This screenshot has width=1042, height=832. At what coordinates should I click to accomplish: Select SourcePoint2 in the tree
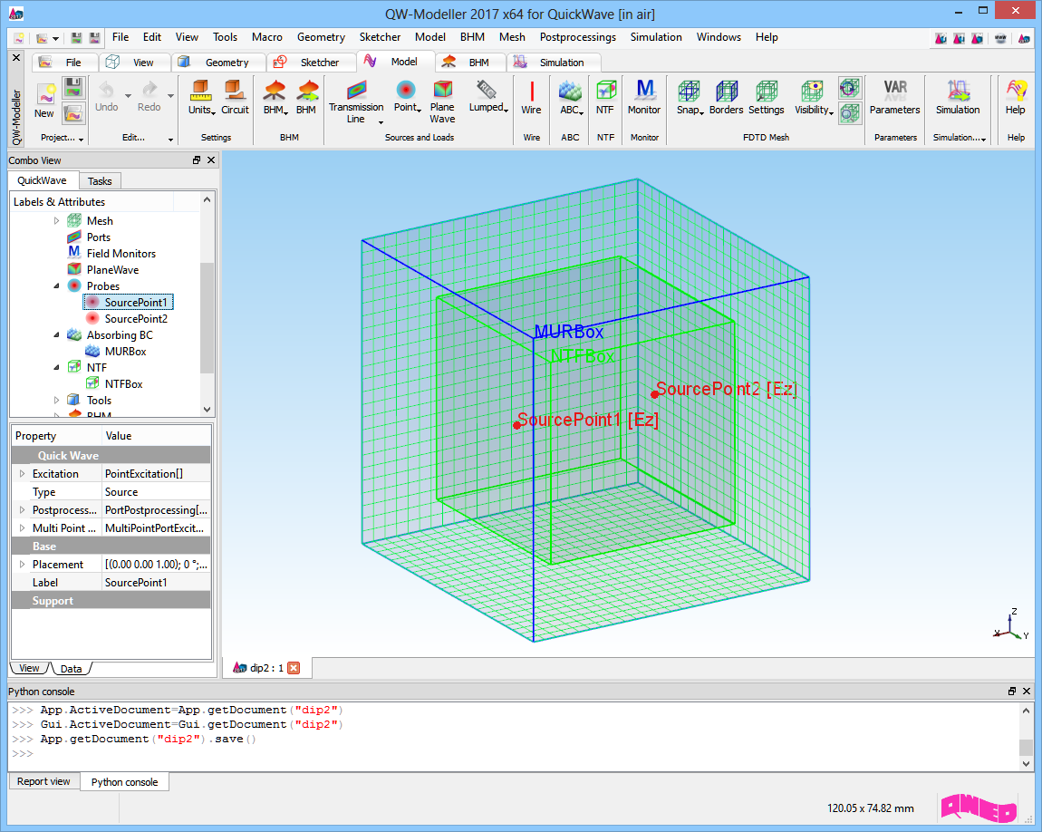136,318
